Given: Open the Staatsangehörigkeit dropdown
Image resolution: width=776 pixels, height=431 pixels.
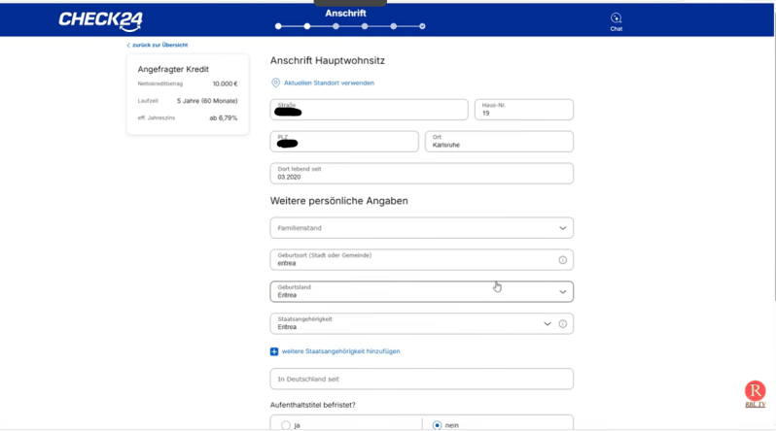Looking at the screenshot, I should point(422,324).
